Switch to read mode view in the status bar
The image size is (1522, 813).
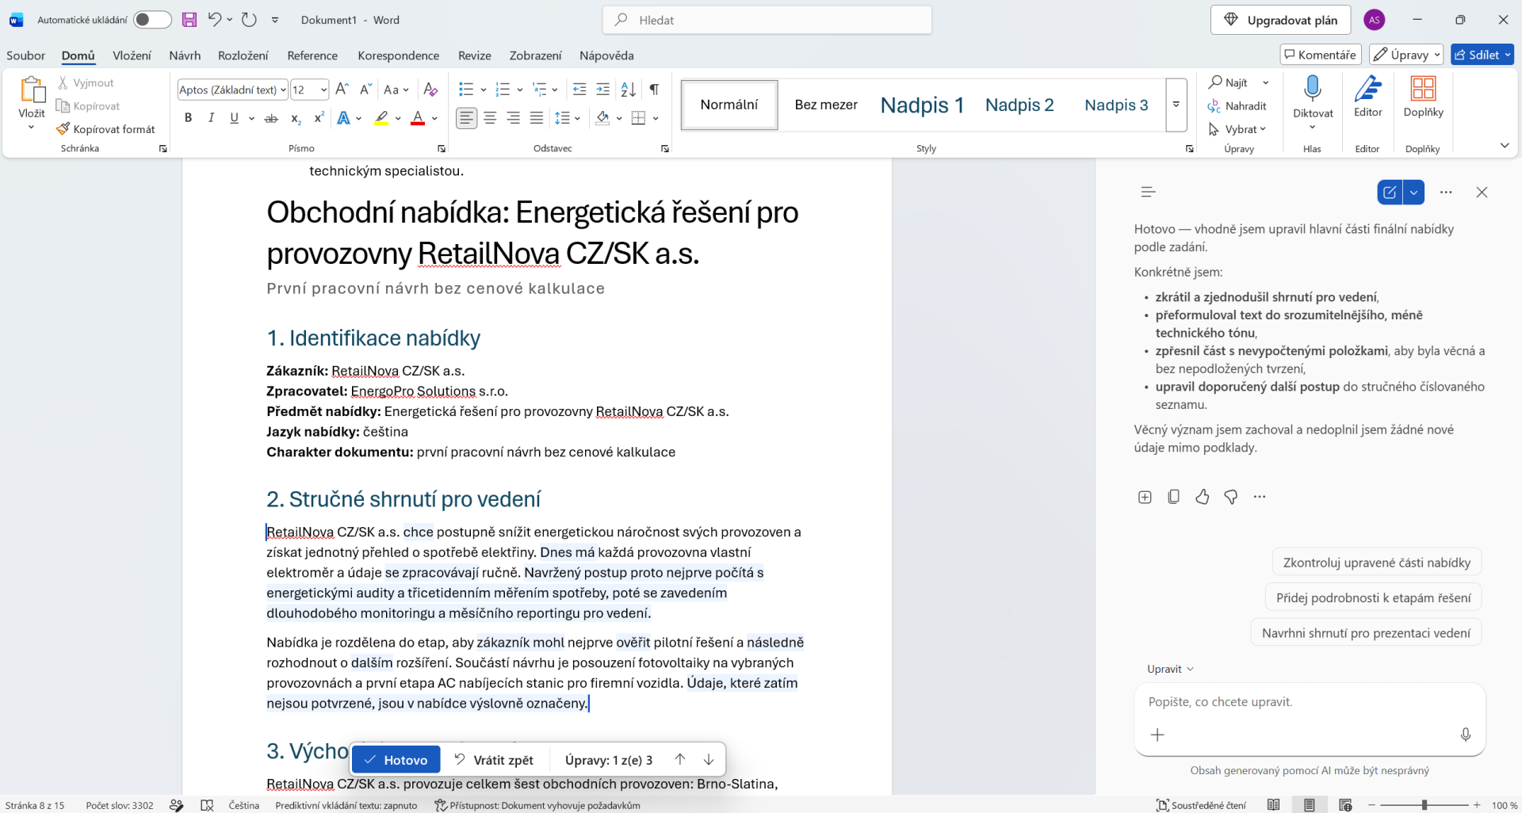[1273, 805]
